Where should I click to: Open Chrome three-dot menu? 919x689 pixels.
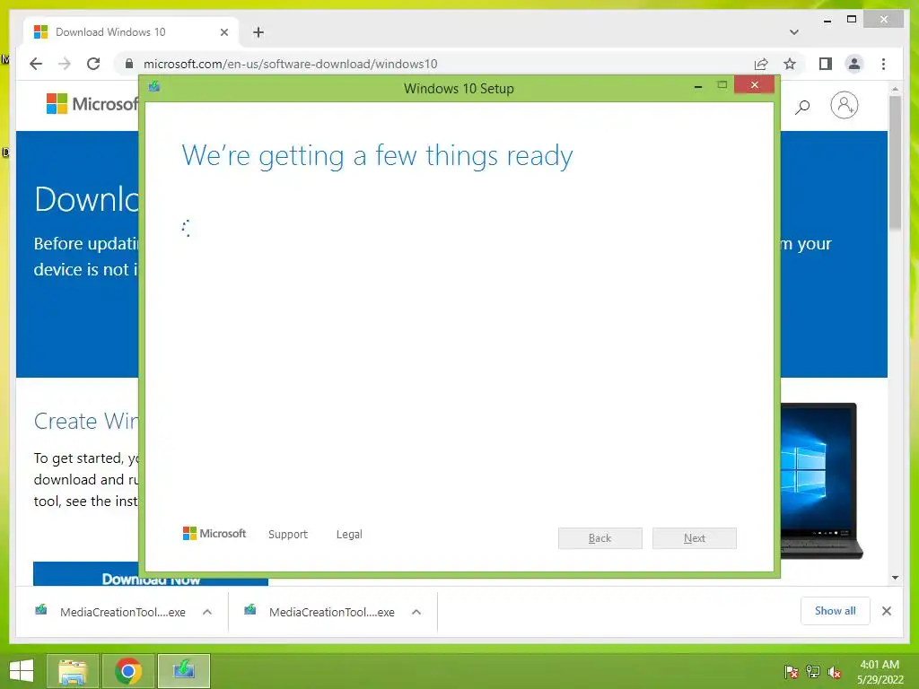click(883, 64)
